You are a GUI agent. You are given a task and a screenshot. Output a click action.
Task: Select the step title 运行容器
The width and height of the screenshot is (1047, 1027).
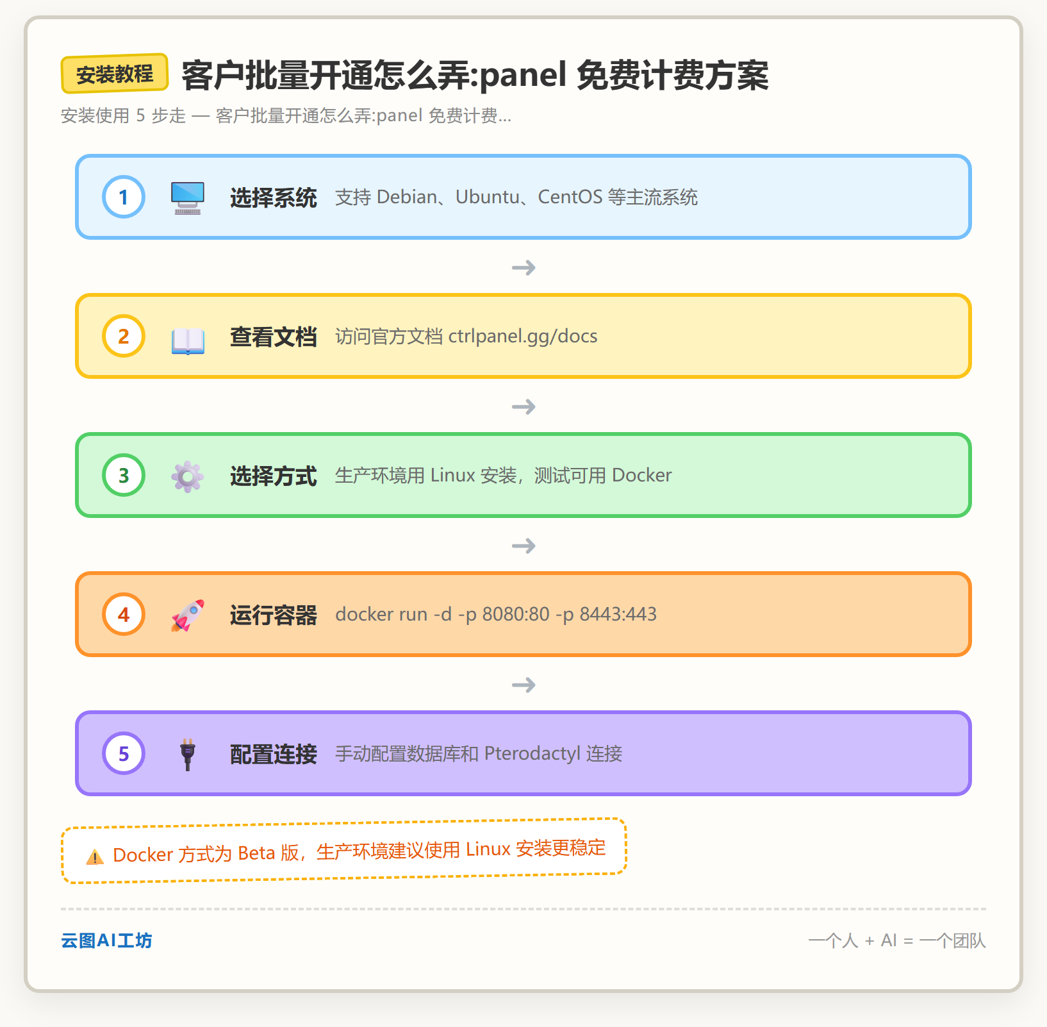[x=274, y=615]
